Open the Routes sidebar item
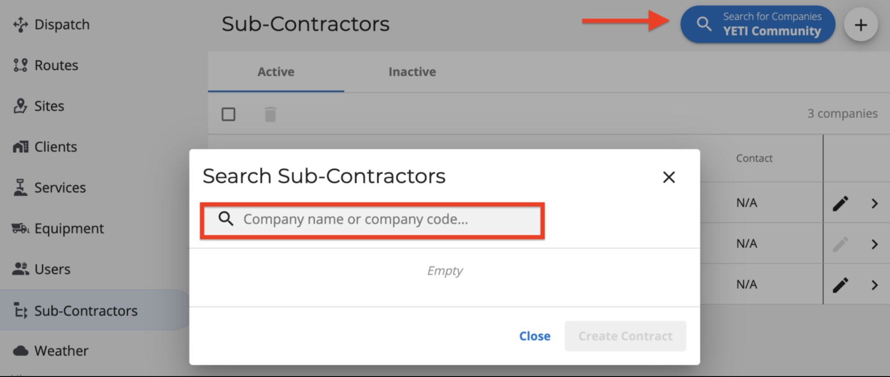 (x=45, y=65)
